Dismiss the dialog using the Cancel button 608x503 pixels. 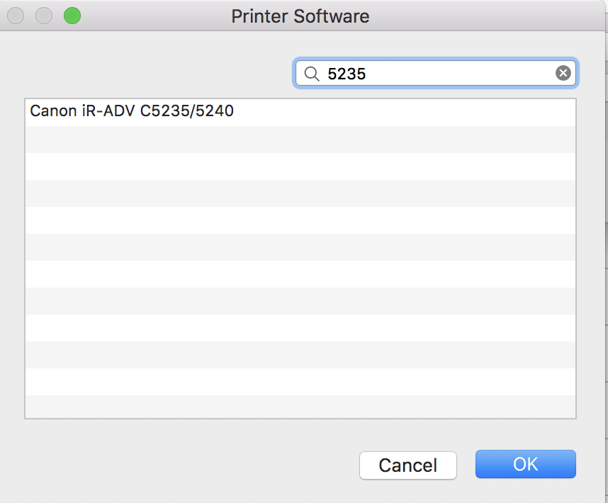(408, 465)
